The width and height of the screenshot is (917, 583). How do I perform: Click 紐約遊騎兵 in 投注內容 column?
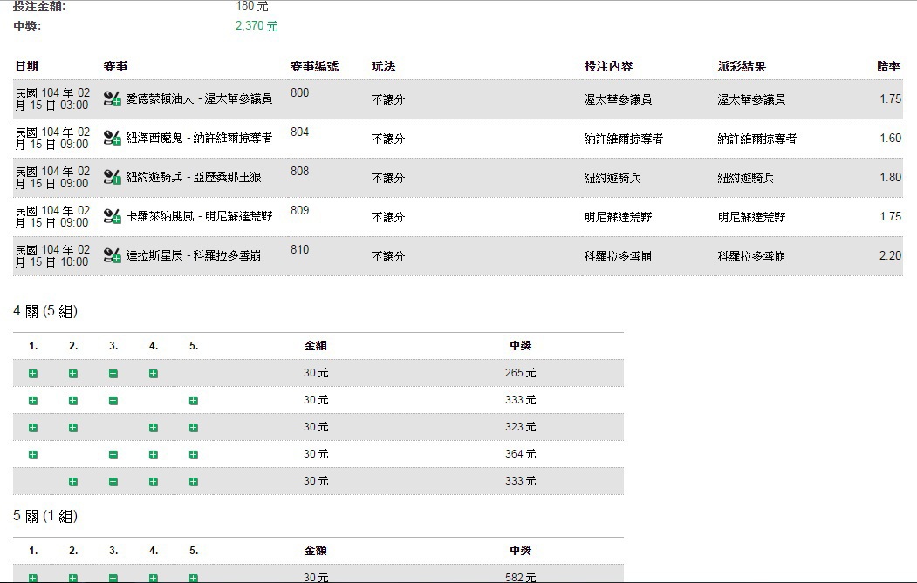[612, 178]
